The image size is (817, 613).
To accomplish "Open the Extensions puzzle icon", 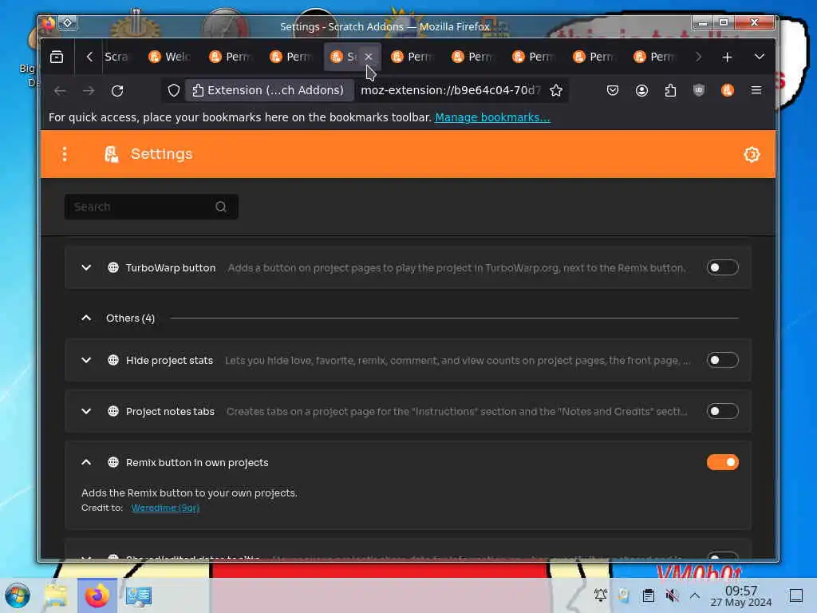I will pos(670,90).
